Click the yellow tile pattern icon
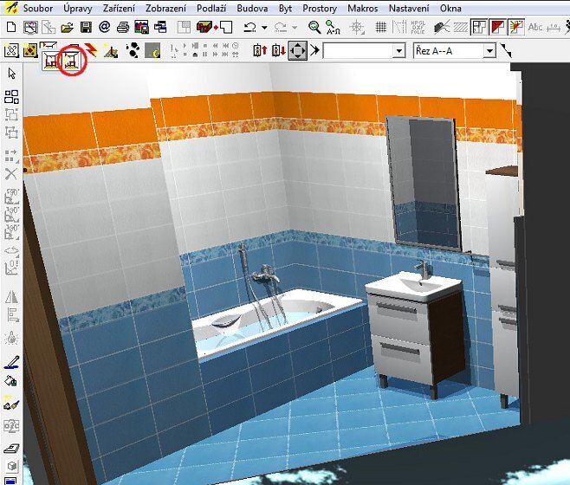 tap(30, 50)
